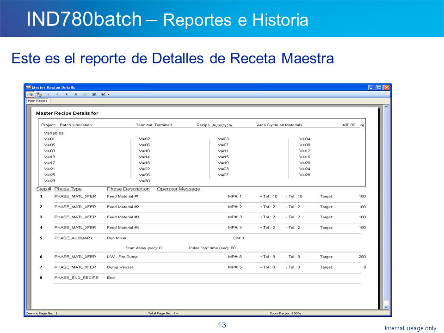Select 'Feed Material #3' description
This screenshot has width=444, height=333.
pos(123,217)
